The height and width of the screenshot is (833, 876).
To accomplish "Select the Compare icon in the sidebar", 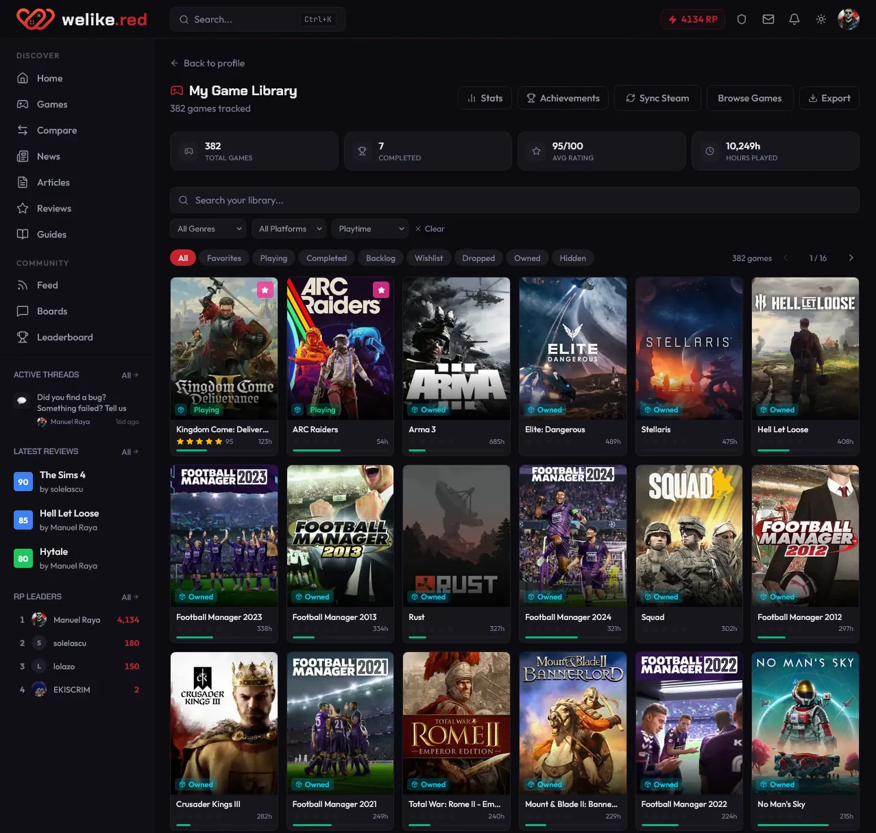I will coord(23,130).
